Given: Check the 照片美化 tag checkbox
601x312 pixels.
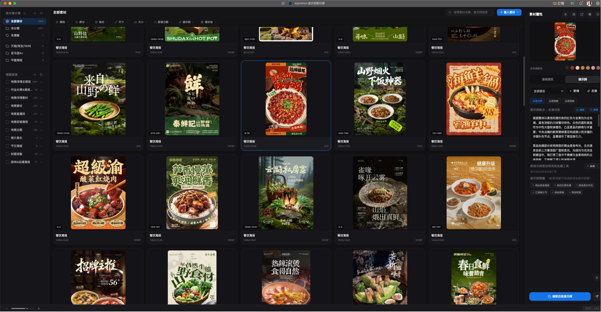Looking at the screenshot, I should coord(7,138).
